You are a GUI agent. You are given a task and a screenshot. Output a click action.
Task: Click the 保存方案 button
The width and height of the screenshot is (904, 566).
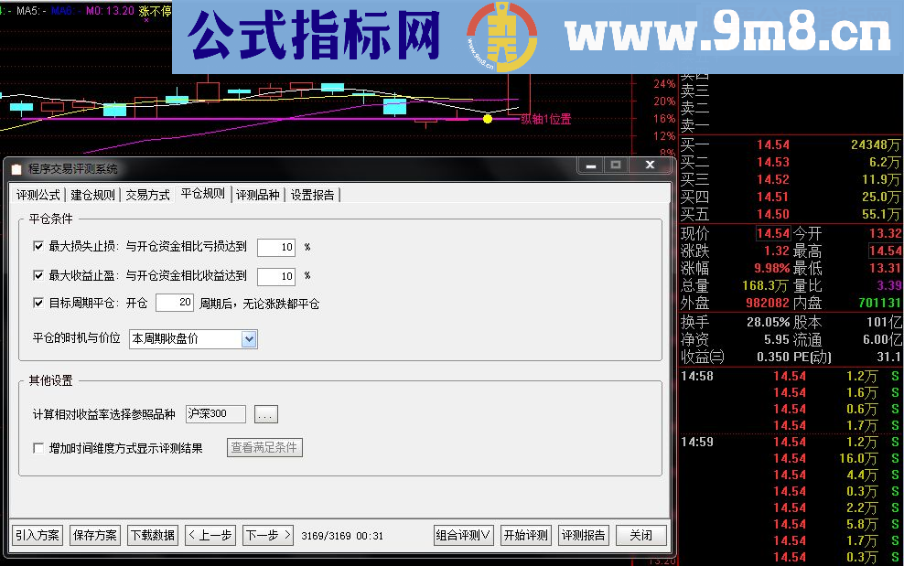point(94,535)
